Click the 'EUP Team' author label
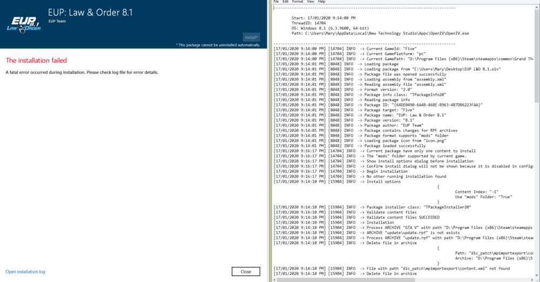This screenshot has width=540, height=282. (x=57, y=21)
